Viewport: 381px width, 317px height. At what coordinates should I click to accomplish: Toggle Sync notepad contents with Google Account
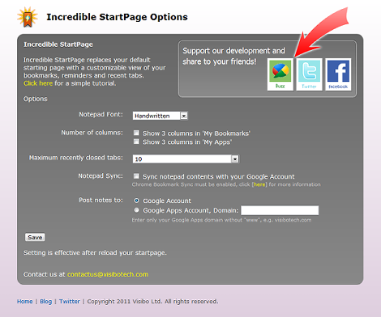[136, 176]
